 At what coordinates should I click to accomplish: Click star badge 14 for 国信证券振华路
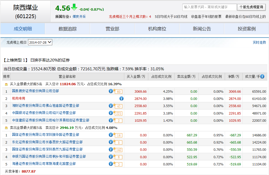pyautogui.click(x=118, y=135)
